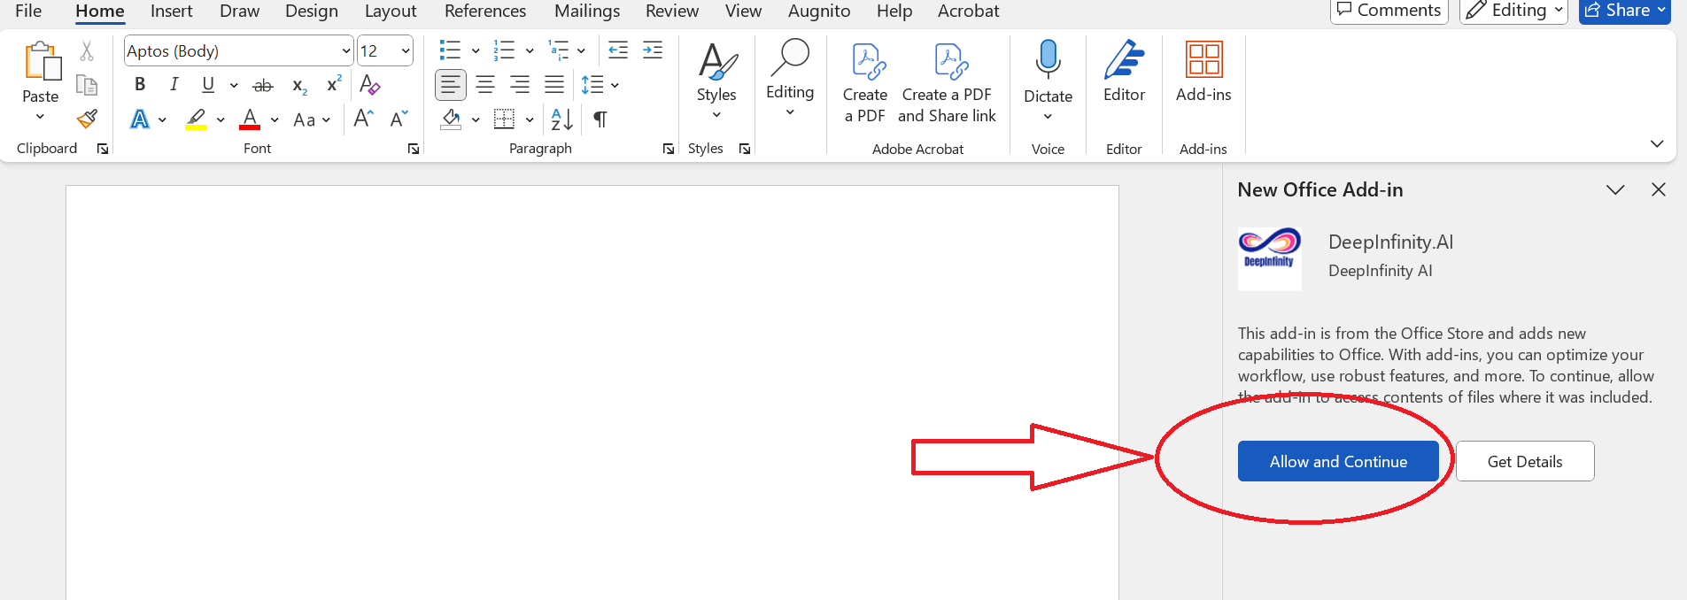This screenshot has width=1687, height=600.
Task: Apply the yellow text highlight color
Action: [x=196, y=119]
